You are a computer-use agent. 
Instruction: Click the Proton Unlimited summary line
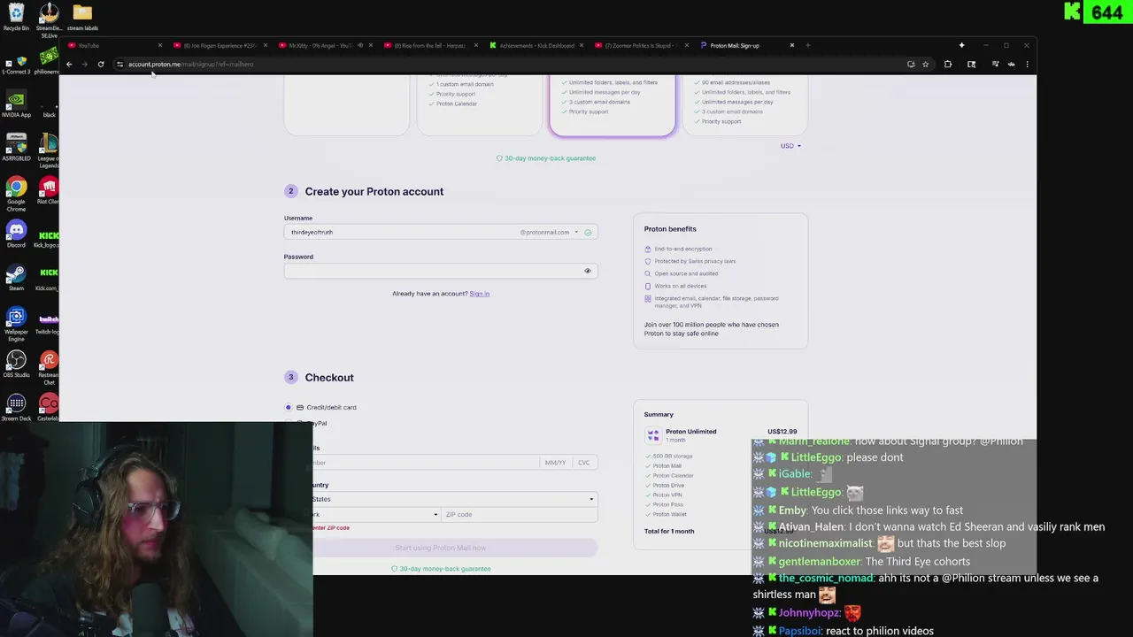tap(690, 432)
